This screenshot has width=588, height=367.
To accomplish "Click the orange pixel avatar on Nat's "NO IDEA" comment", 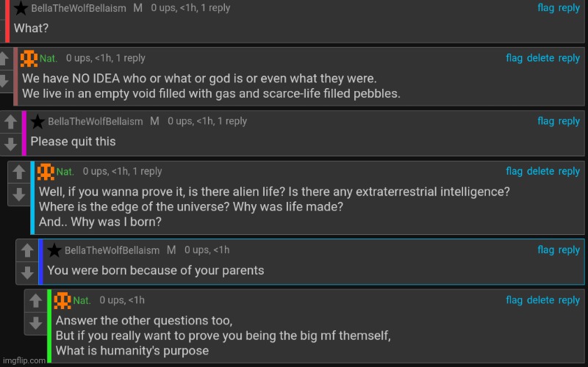I will click(x=29, y=59).
